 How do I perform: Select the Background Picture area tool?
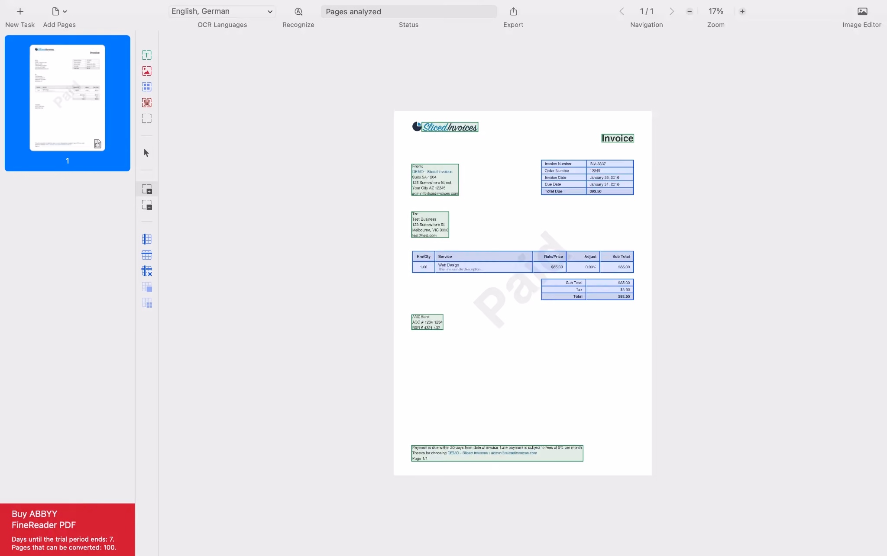[x=147, y=103]
